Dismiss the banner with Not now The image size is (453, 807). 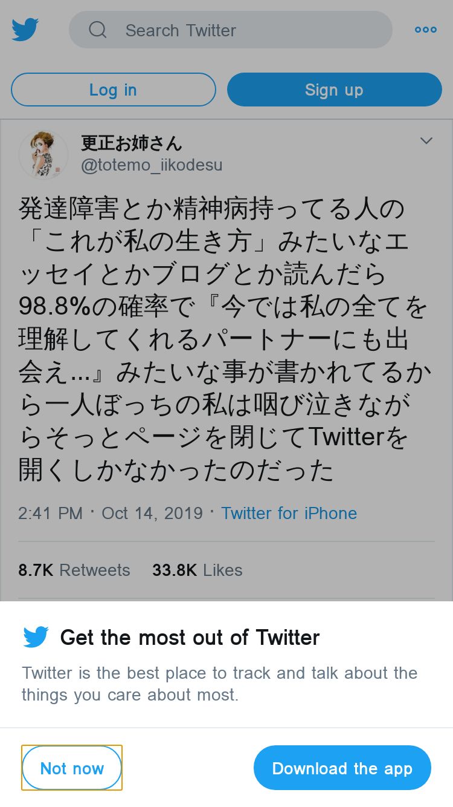pos(72,768)
